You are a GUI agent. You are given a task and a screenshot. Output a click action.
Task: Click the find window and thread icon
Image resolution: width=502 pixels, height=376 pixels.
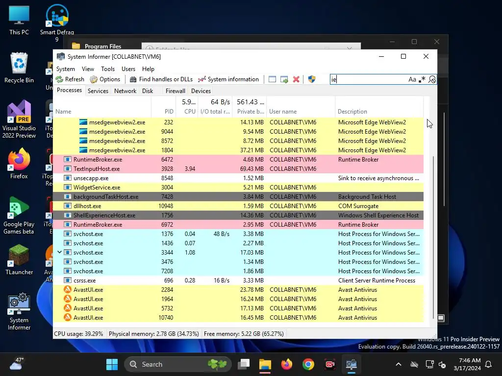pos(284,79)
